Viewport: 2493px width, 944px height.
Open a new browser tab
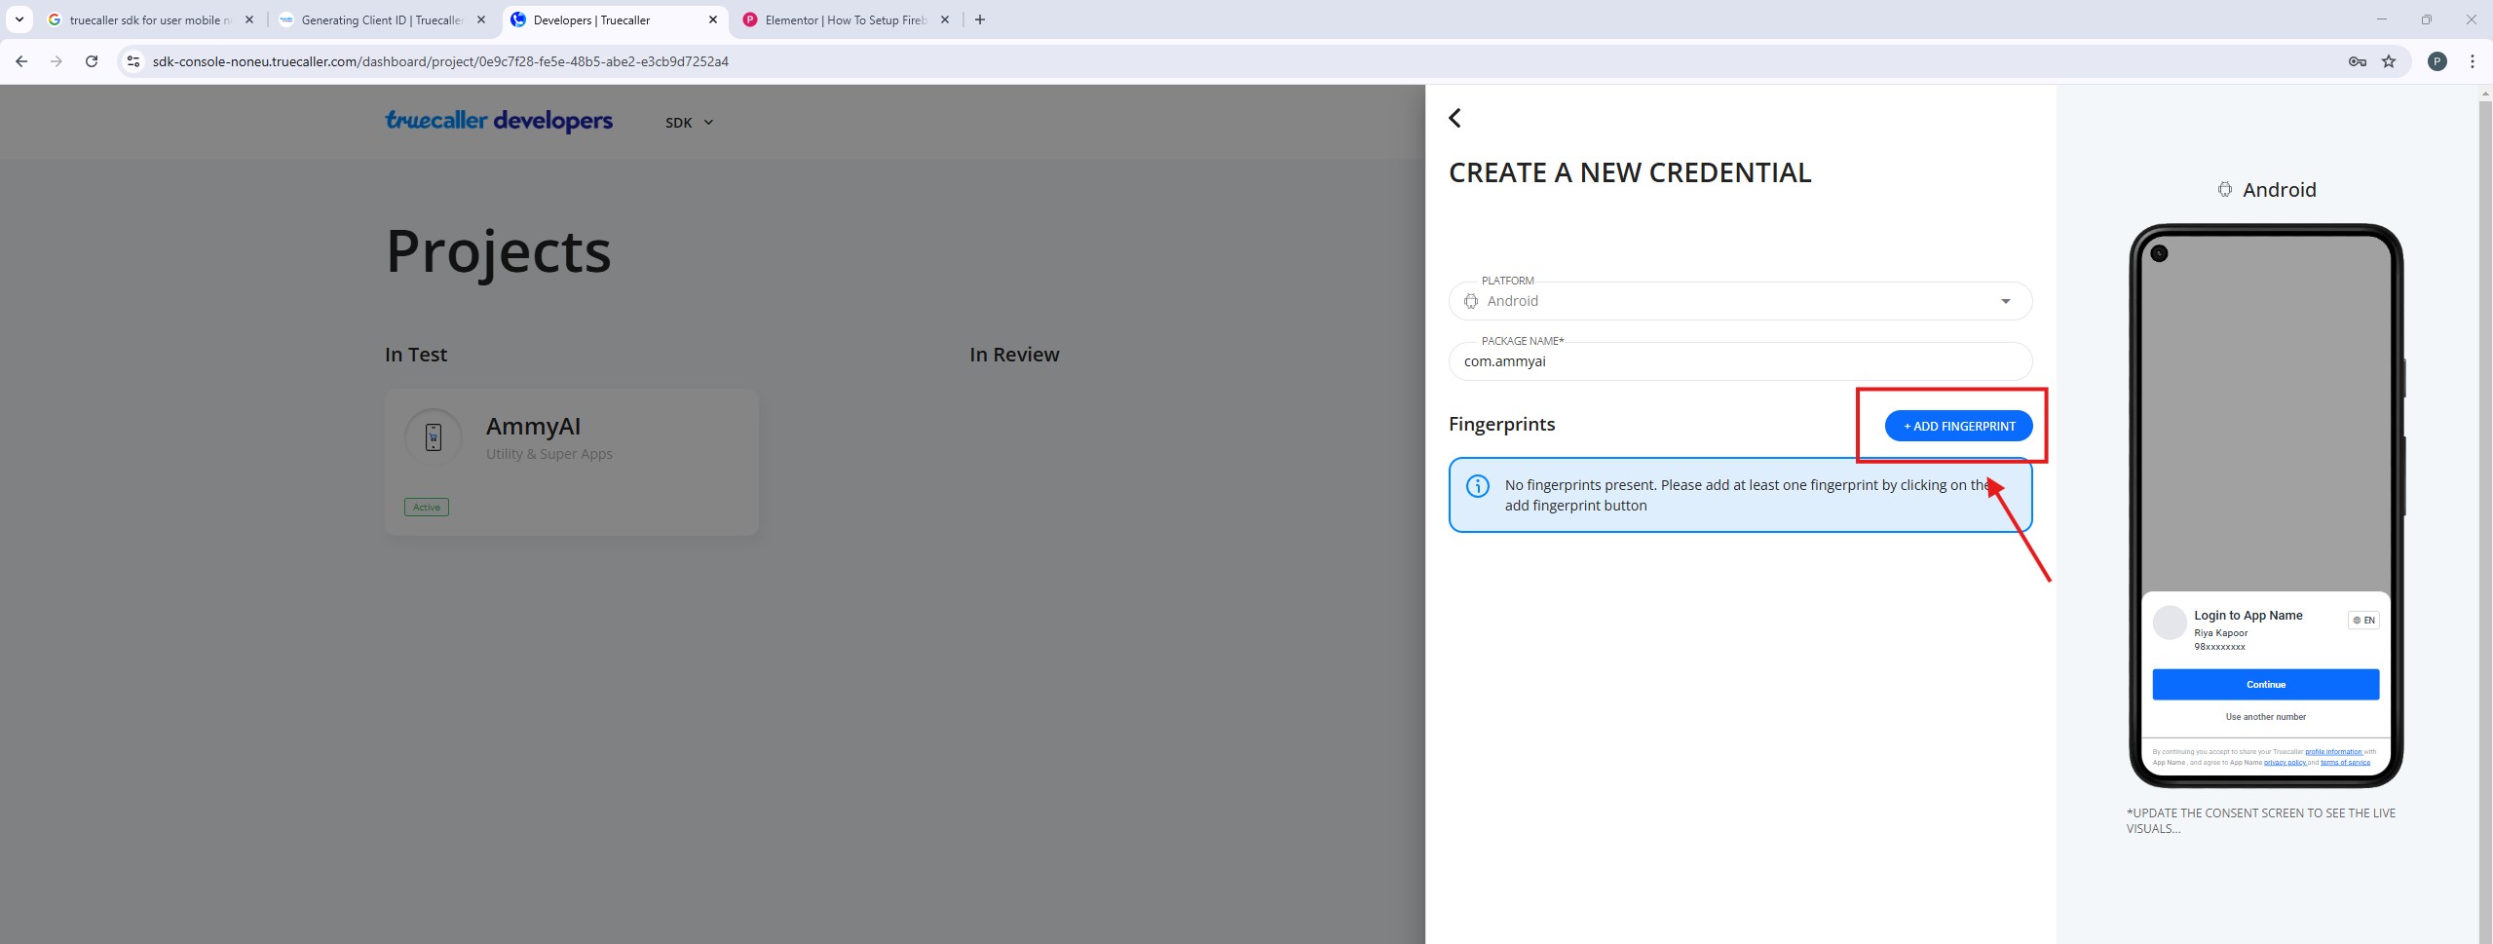tap(980, 19)
